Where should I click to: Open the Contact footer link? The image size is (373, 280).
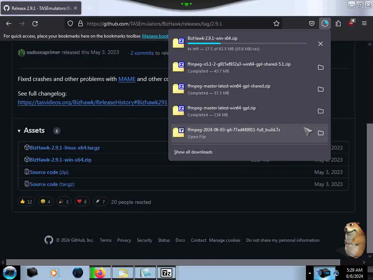point(199,240)
